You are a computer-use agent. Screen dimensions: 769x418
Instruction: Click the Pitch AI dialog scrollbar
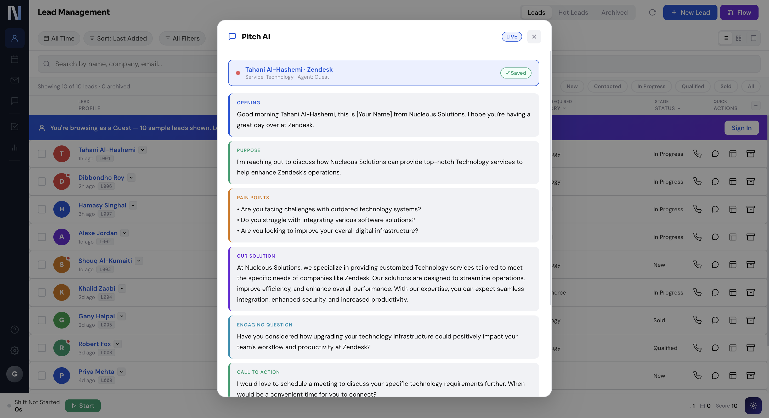tap(550, 178)
